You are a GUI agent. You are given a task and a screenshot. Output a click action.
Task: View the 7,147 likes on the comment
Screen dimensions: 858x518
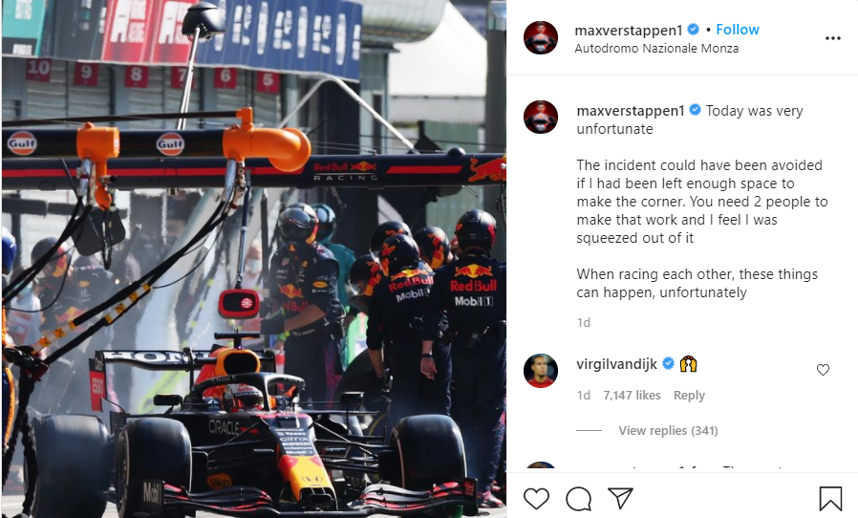pos(632,396)
